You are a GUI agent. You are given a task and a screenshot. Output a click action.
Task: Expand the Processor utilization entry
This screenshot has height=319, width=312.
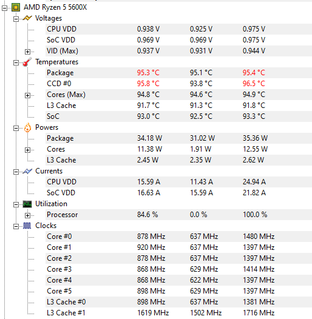pyautogui.click(x=27, y=216)
